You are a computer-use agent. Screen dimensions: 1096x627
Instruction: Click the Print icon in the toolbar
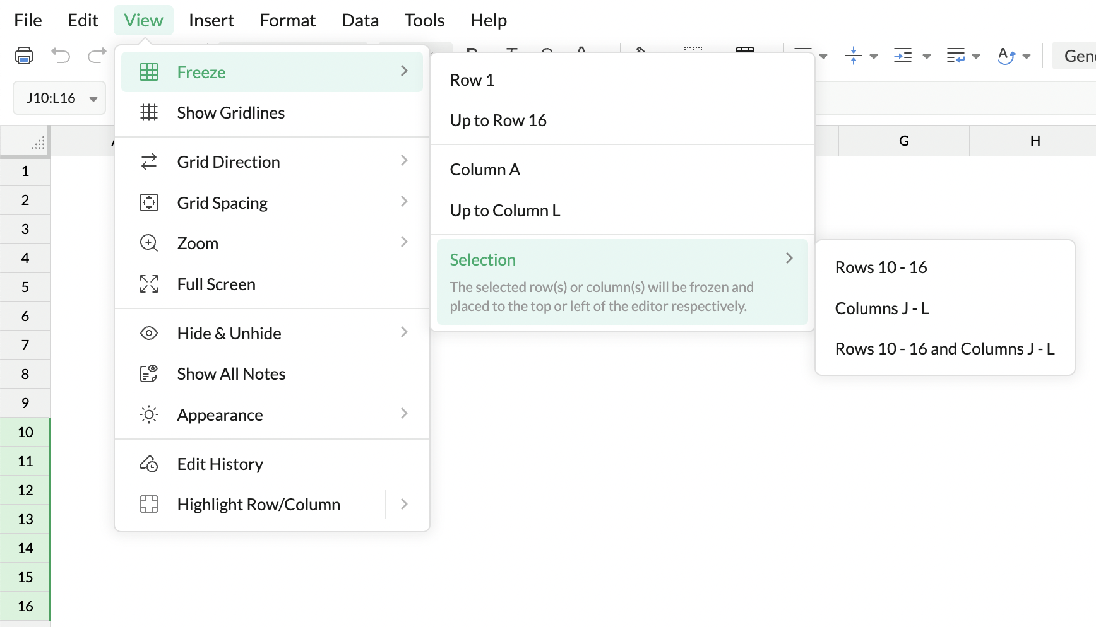[24, 56]
